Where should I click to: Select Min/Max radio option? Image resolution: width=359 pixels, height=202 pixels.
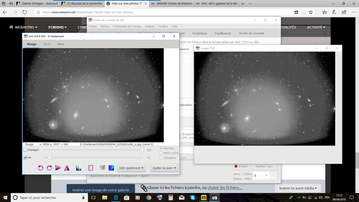(x=161, y=148)
